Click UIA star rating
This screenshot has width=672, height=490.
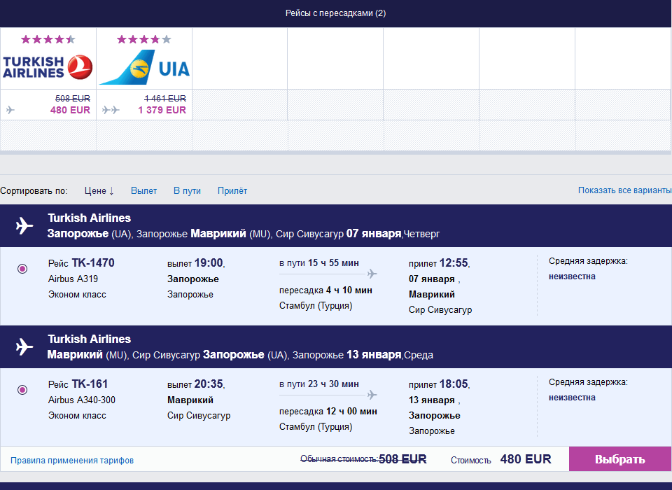(x=143, y=39)
